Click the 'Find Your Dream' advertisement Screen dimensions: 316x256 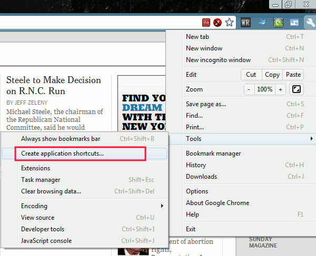tap(142, 104)
